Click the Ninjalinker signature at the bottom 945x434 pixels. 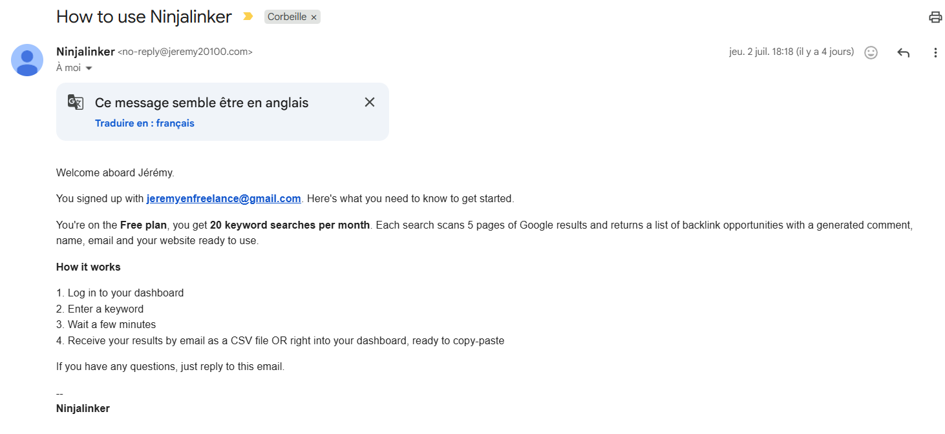[x=83, y=408]
